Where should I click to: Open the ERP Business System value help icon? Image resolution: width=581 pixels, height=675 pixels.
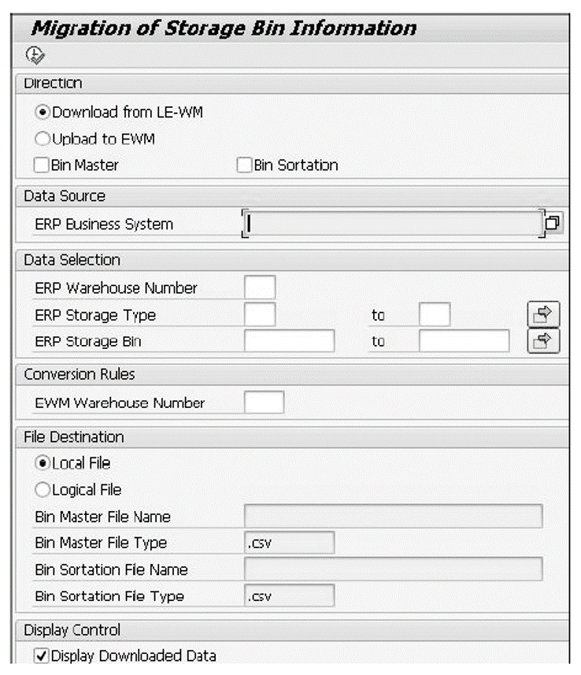(552, 223)
